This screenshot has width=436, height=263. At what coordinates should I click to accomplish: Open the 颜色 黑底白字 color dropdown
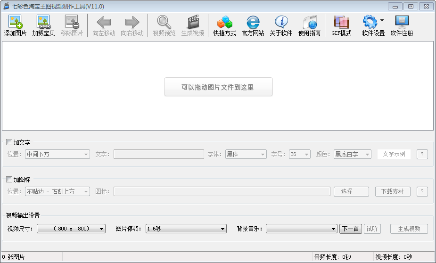(x=353, y=154)
